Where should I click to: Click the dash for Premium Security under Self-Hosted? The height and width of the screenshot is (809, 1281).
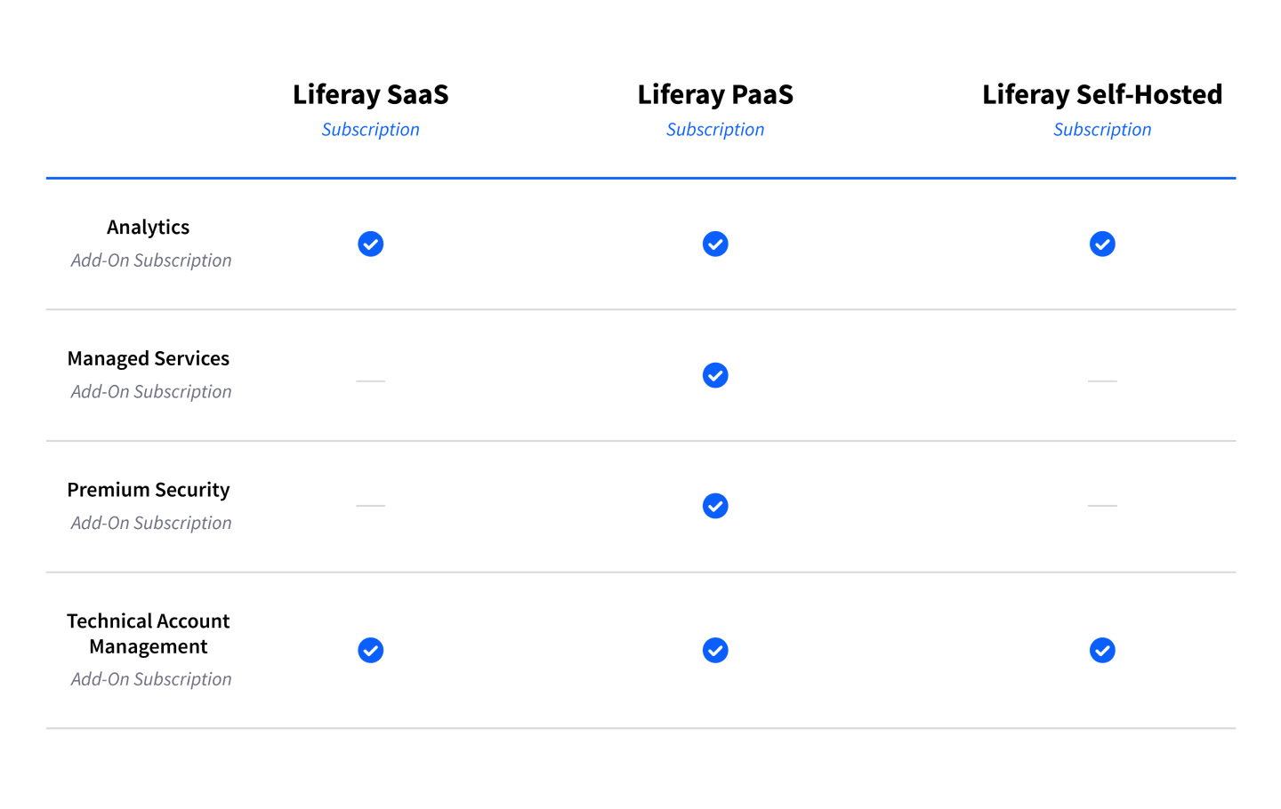[x=1102, y=505]
